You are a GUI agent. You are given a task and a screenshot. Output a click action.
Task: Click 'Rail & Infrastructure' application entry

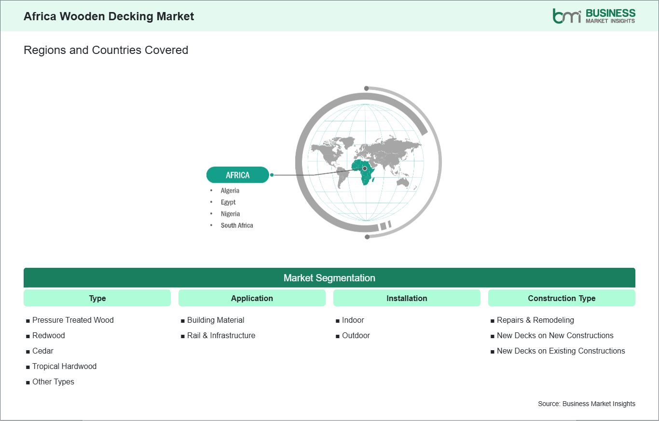coord(221,335)
